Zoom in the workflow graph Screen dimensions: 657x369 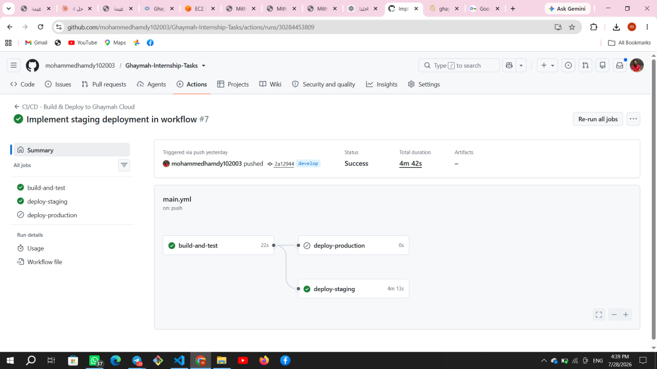(626, 315)
